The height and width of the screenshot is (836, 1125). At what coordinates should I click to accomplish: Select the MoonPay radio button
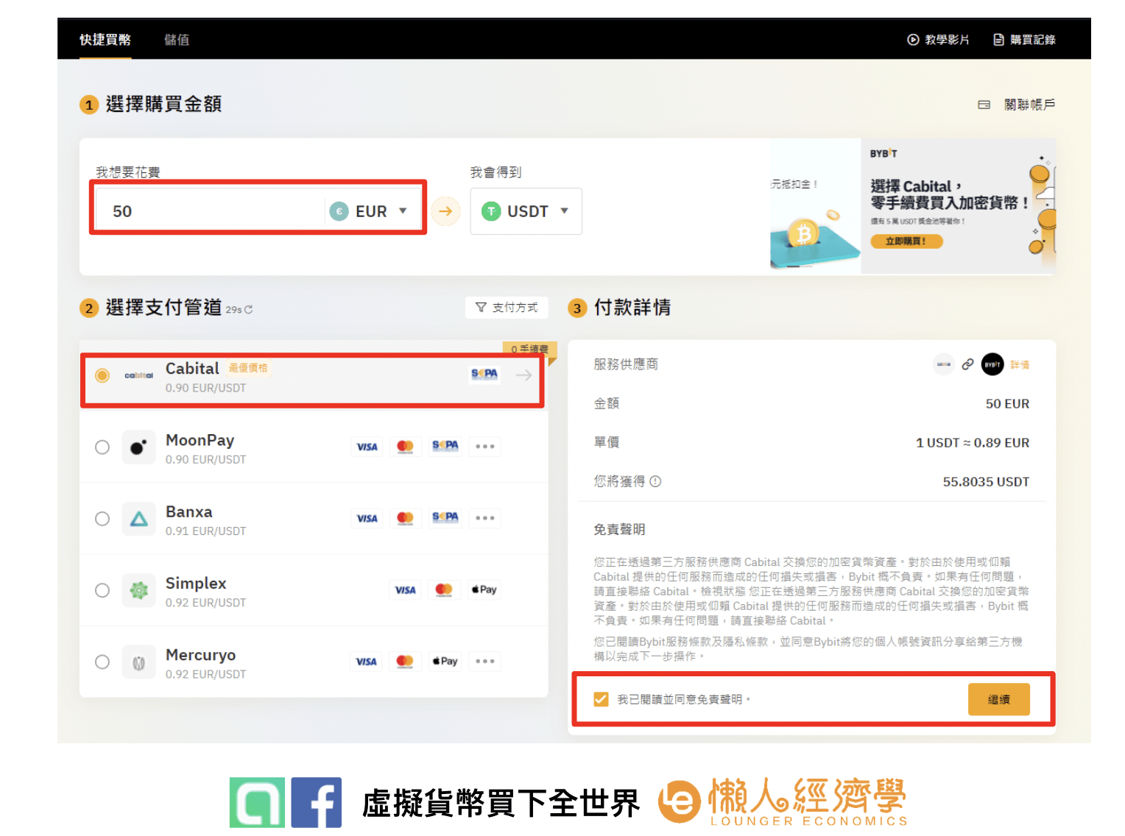click(102, 447)
